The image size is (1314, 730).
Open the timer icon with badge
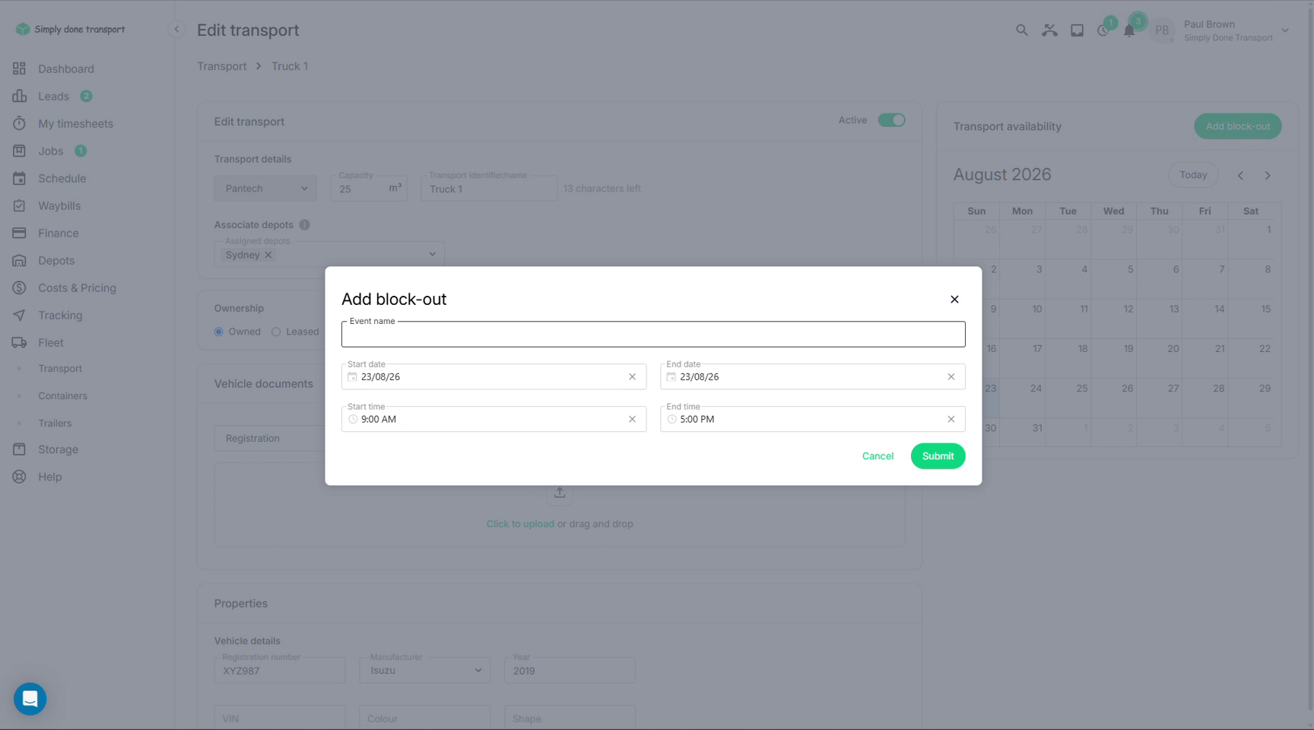coord(1103,30)
